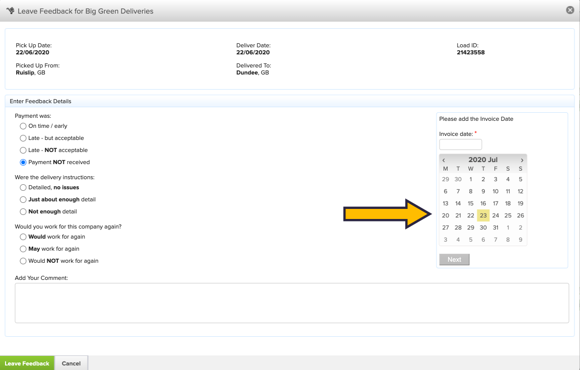Select 'On time / early' payment option
This screenshot has width=580, height=370.
coord(23,126)
